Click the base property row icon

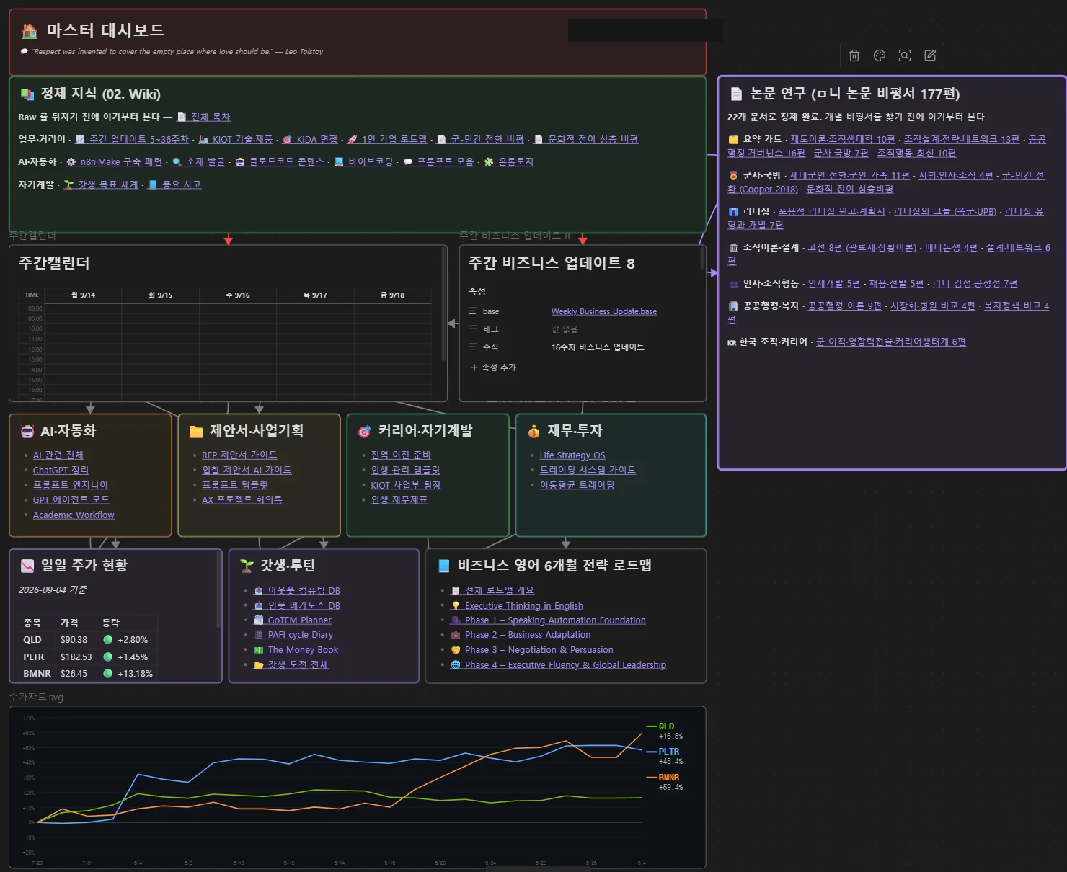474,311
